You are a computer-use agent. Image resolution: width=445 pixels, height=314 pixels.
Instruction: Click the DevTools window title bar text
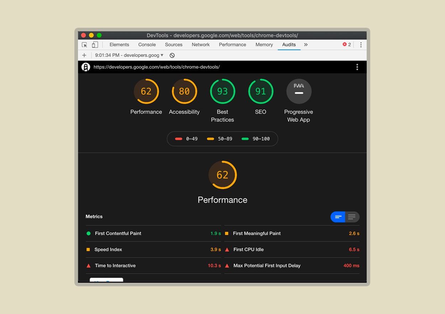[222, 36]
